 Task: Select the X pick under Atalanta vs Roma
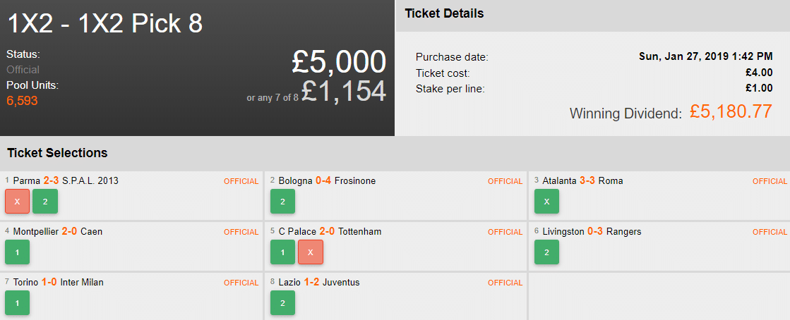[x=546, y=201]
